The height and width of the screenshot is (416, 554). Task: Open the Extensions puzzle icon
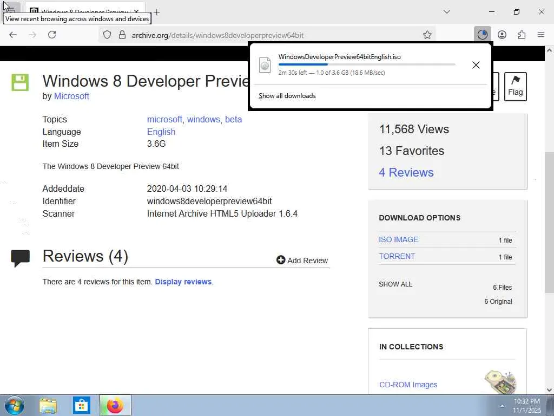[x=522, y=35]
